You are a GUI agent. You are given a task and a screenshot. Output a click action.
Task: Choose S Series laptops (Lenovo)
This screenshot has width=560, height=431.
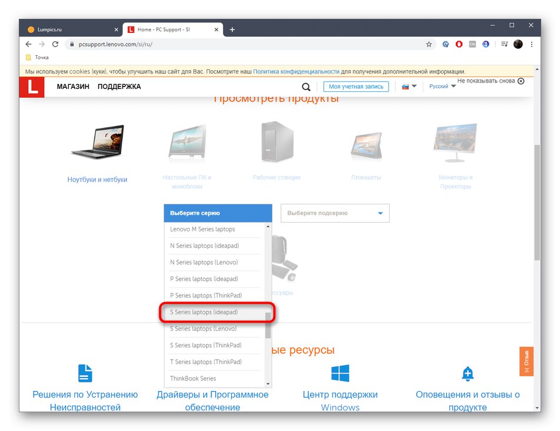tap(215, 329)
